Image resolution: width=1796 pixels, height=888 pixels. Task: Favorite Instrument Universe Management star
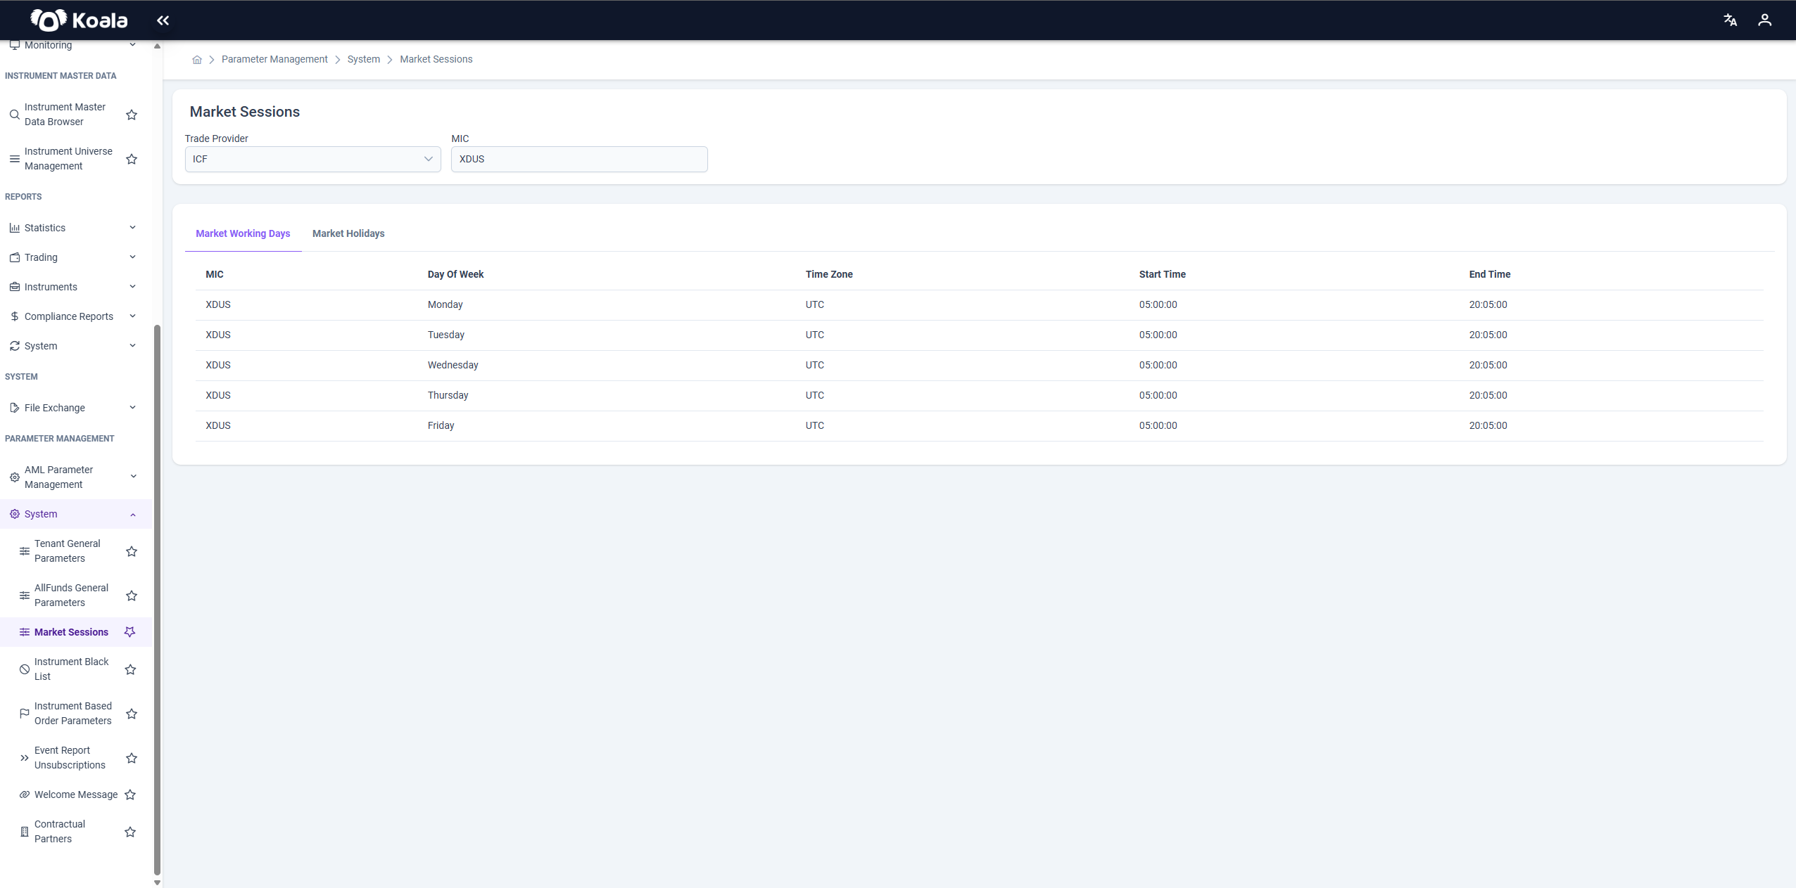point(132,159)
